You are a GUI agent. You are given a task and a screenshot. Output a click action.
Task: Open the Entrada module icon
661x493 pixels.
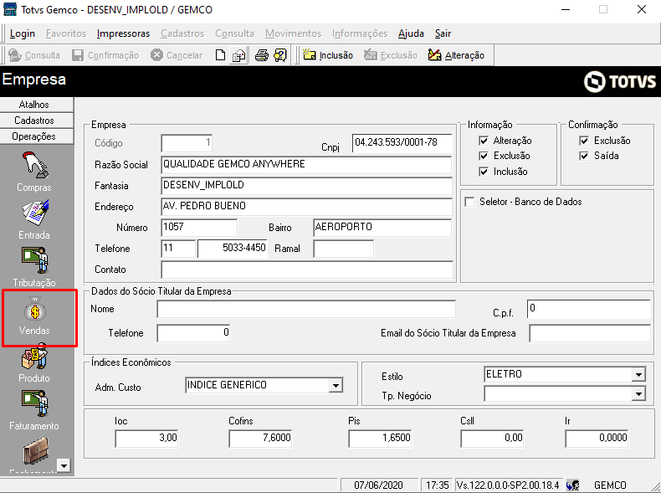pyautogui.click(x=35, y=213)
